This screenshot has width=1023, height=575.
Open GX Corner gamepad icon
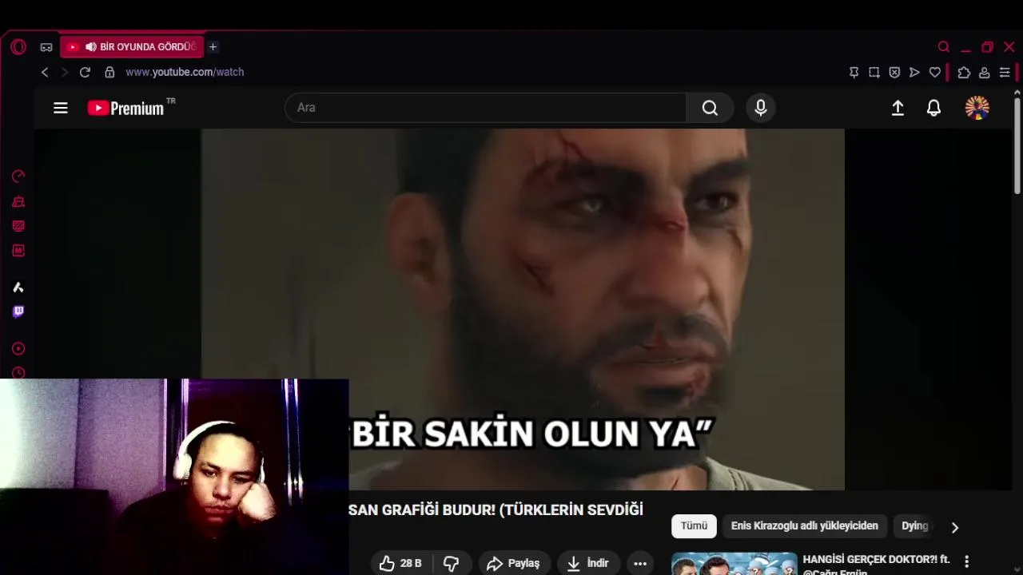46,47
